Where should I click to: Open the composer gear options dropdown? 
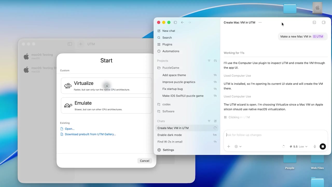238,146
